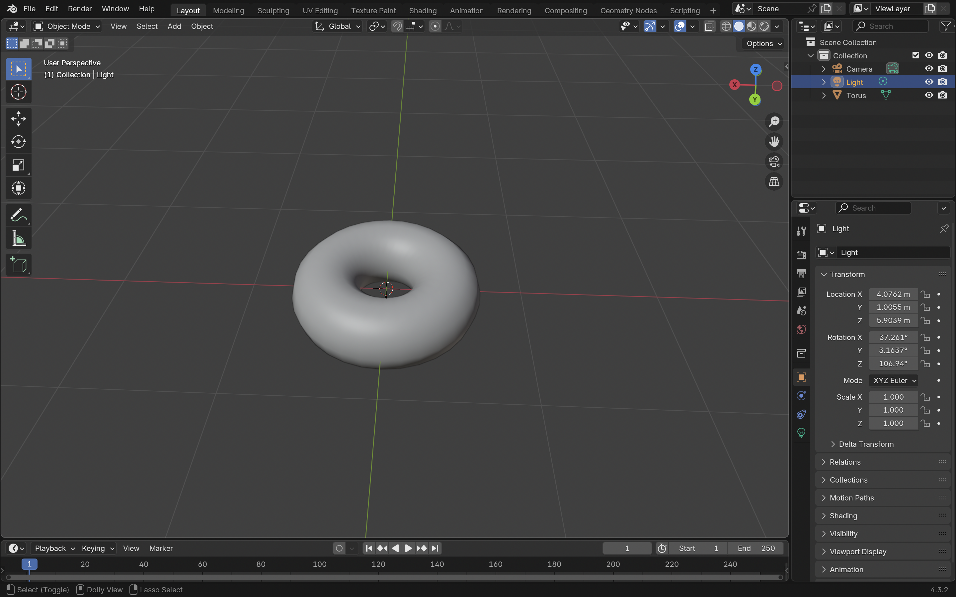Pick the Add Cube tool

[x=19, y=265]
